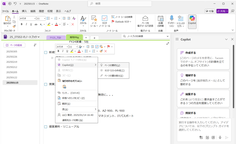The image size is (236, 144).
Task: Open the ホーム ribbon tab
Action: [x=15, y=11]
